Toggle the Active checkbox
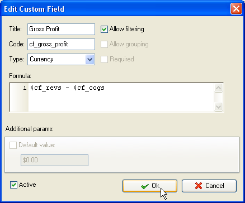Screen dimensions: 245x203 point(13,185)
